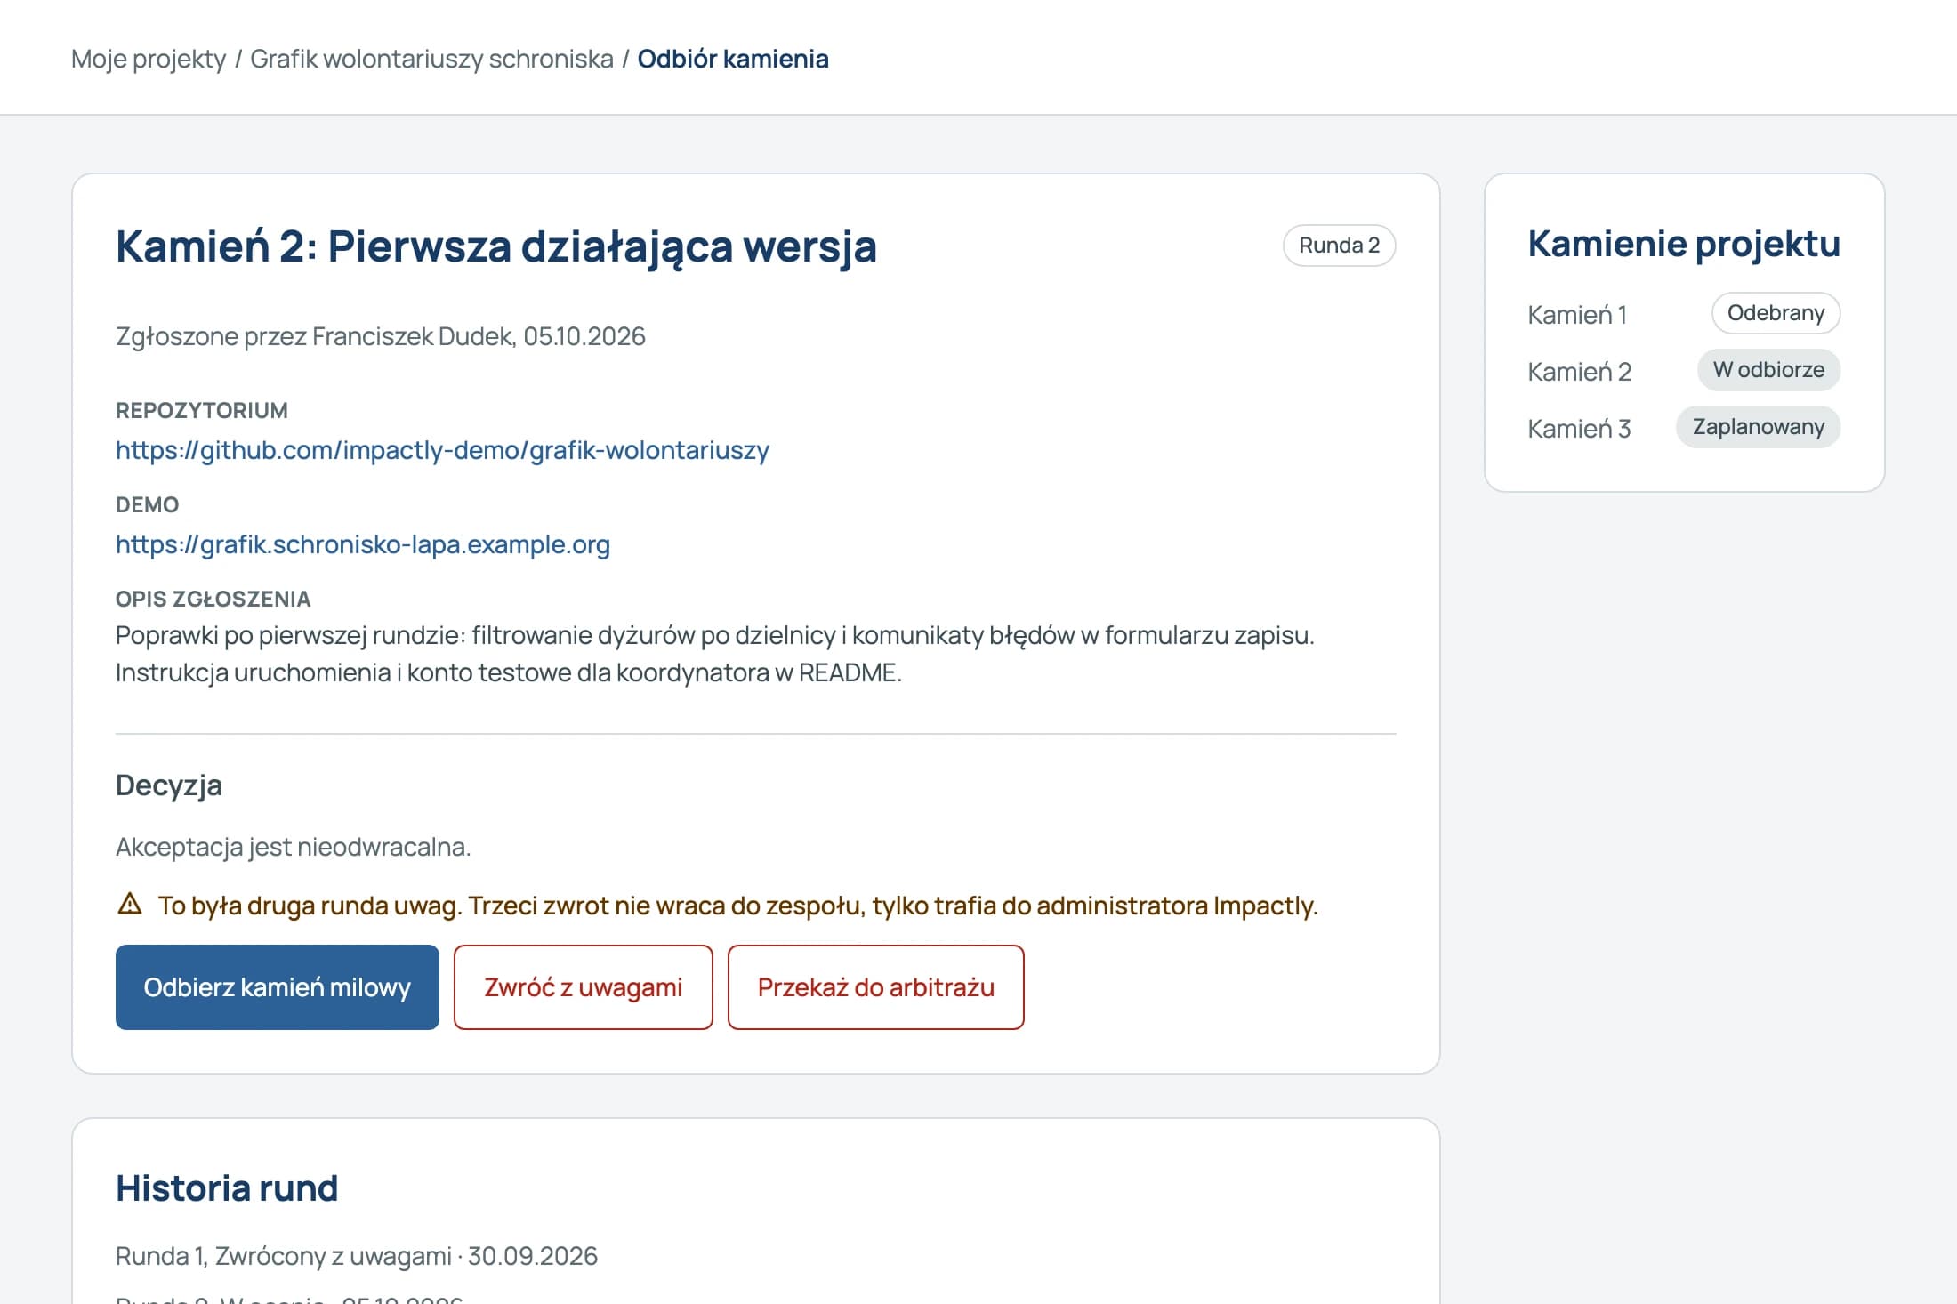
Task: Click 'Odbiór kamienia' breadcrumb item
Action: (733, 59)
